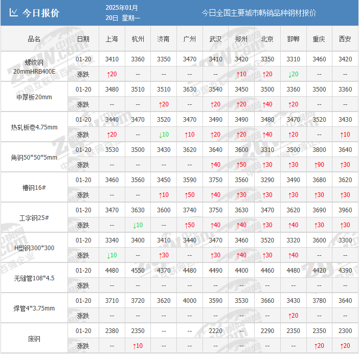This screenshot has width=359, height=354.
Task: Click 废钢 Beijing price 2290
Action: tap(267, 331)
